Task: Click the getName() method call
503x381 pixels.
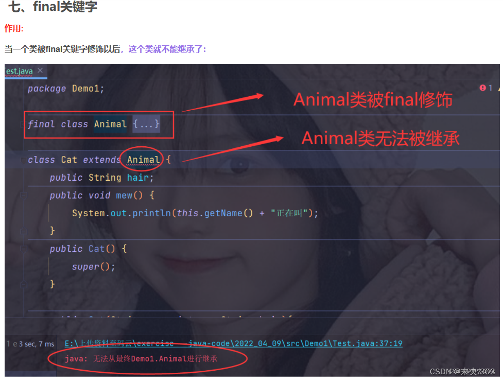Action: coord(229,213)
